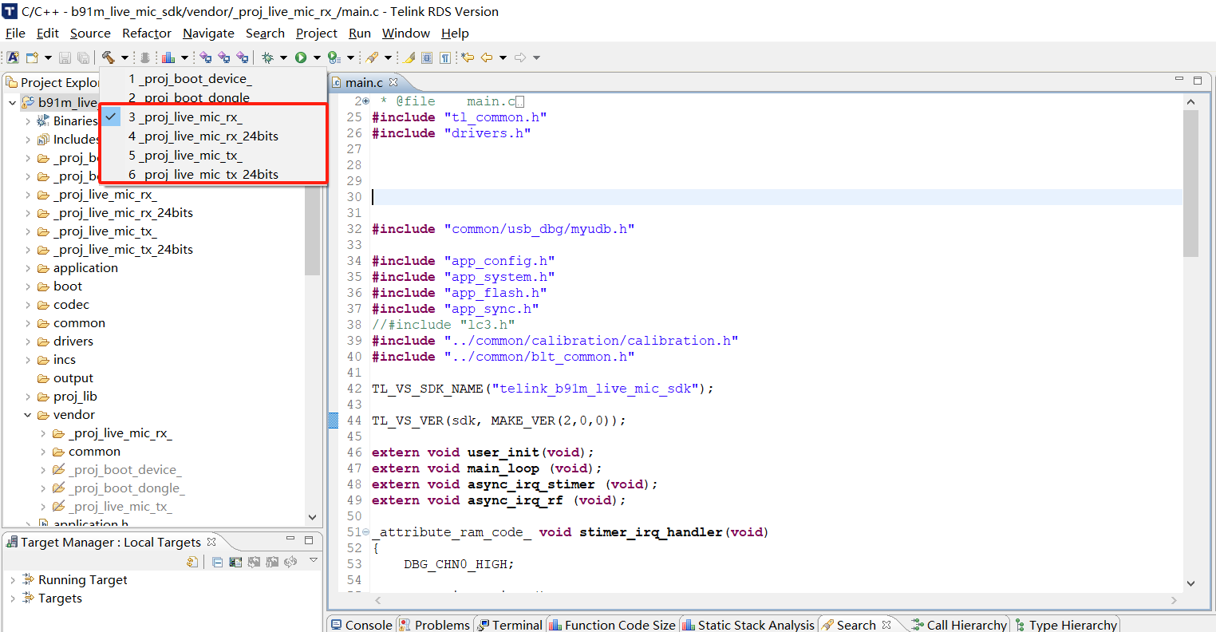
Task: Choose 4 _proj_live_mic_rx_24bits build configuration
Action: 203,136
